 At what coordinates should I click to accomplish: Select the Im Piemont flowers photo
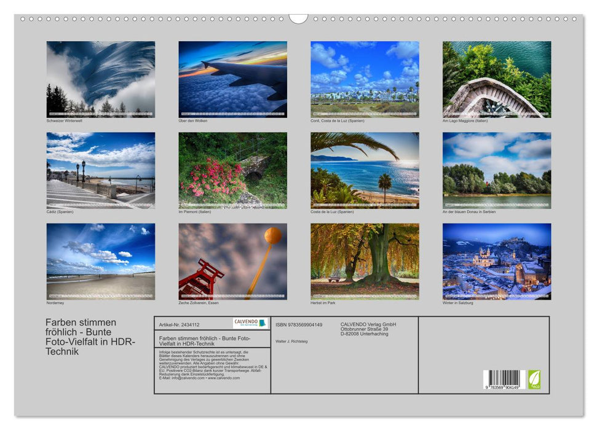[x=232, y=171]
